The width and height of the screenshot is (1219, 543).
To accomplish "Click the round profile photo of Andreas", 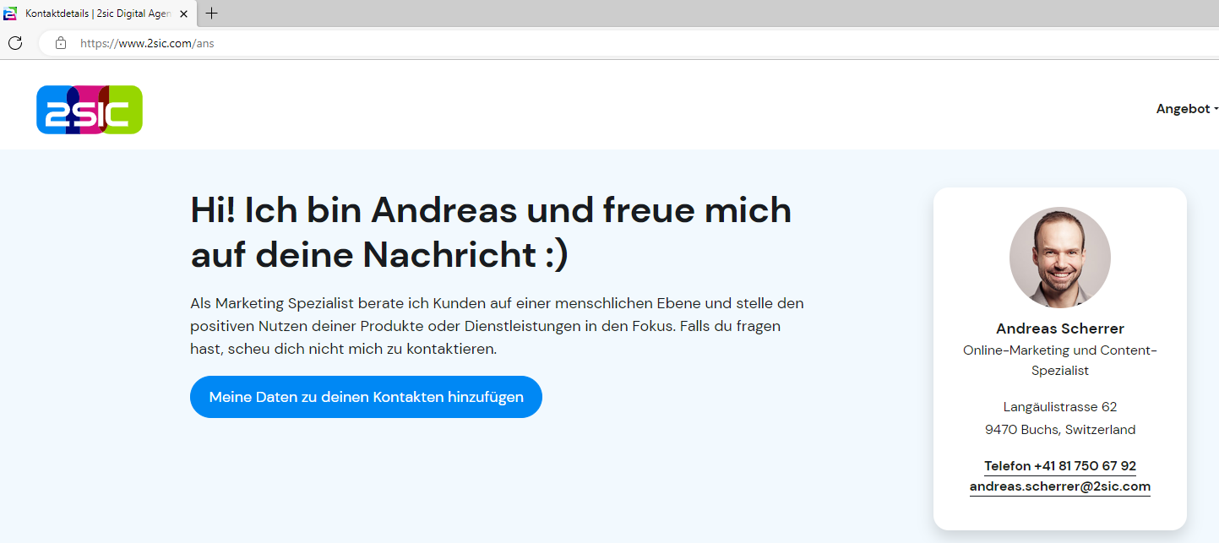I will (1059, 258).
